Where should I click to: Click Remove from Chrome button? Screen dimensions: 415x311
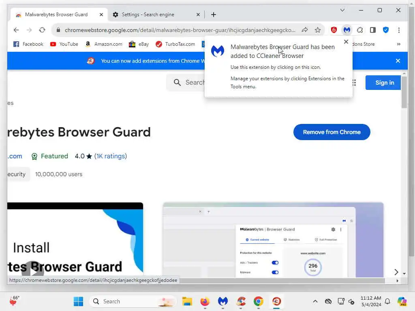[x=332, y=132]
